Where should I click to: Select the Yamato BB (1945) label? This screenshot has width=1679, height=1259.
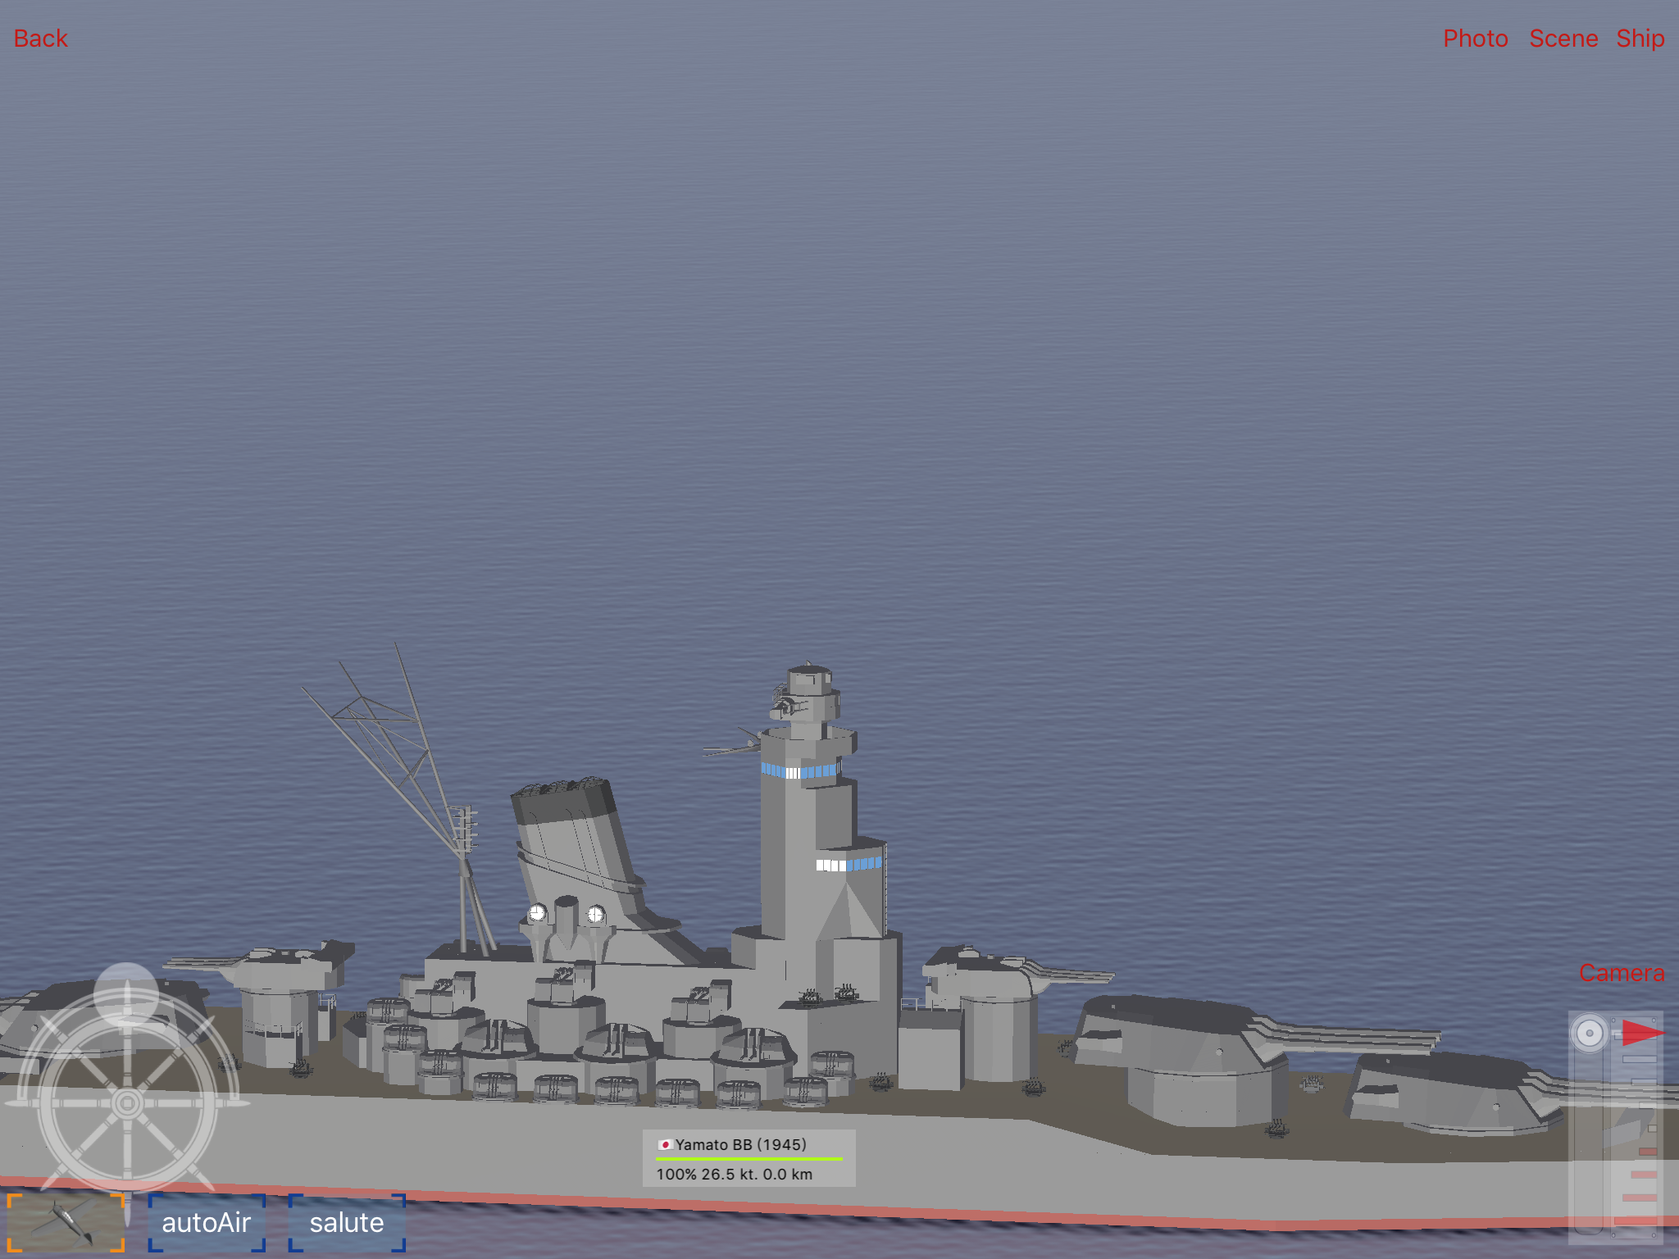(x=740, y=1144)
